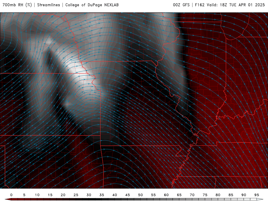This screenshot has width=268, height=201.
Task: Click the "0" label on color scale
Action: pos(11,195)
